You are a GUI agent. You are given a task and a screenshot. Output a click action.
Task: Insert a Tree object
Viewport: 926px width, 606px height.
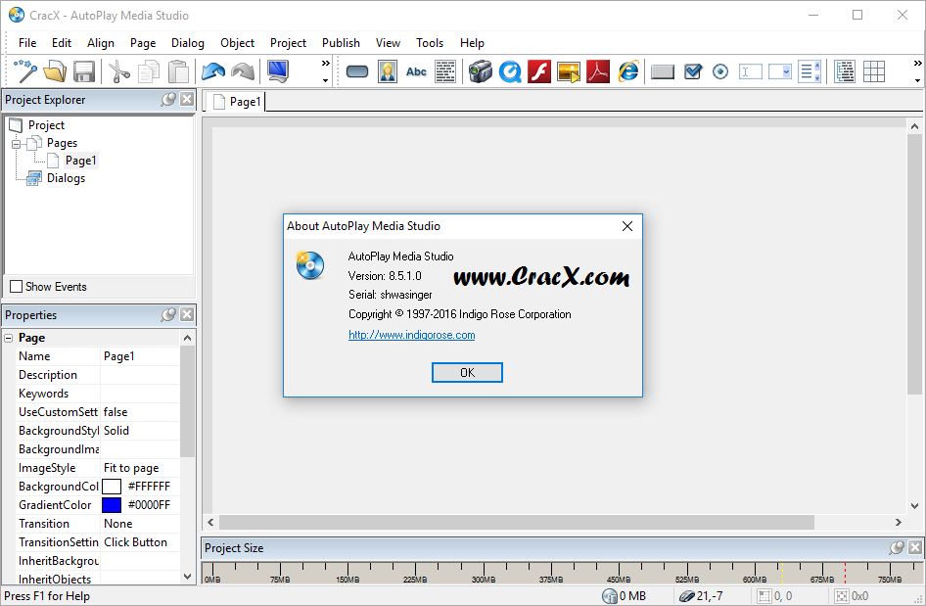click(845, 71)
